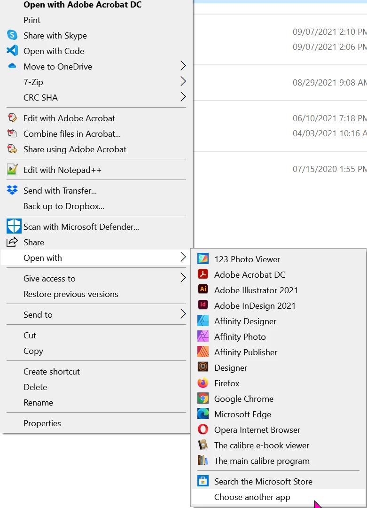The width and height of the screenshot is (367, 508).
Task: Click the calibre e-book viewer icon
Action: coord(203,445)
